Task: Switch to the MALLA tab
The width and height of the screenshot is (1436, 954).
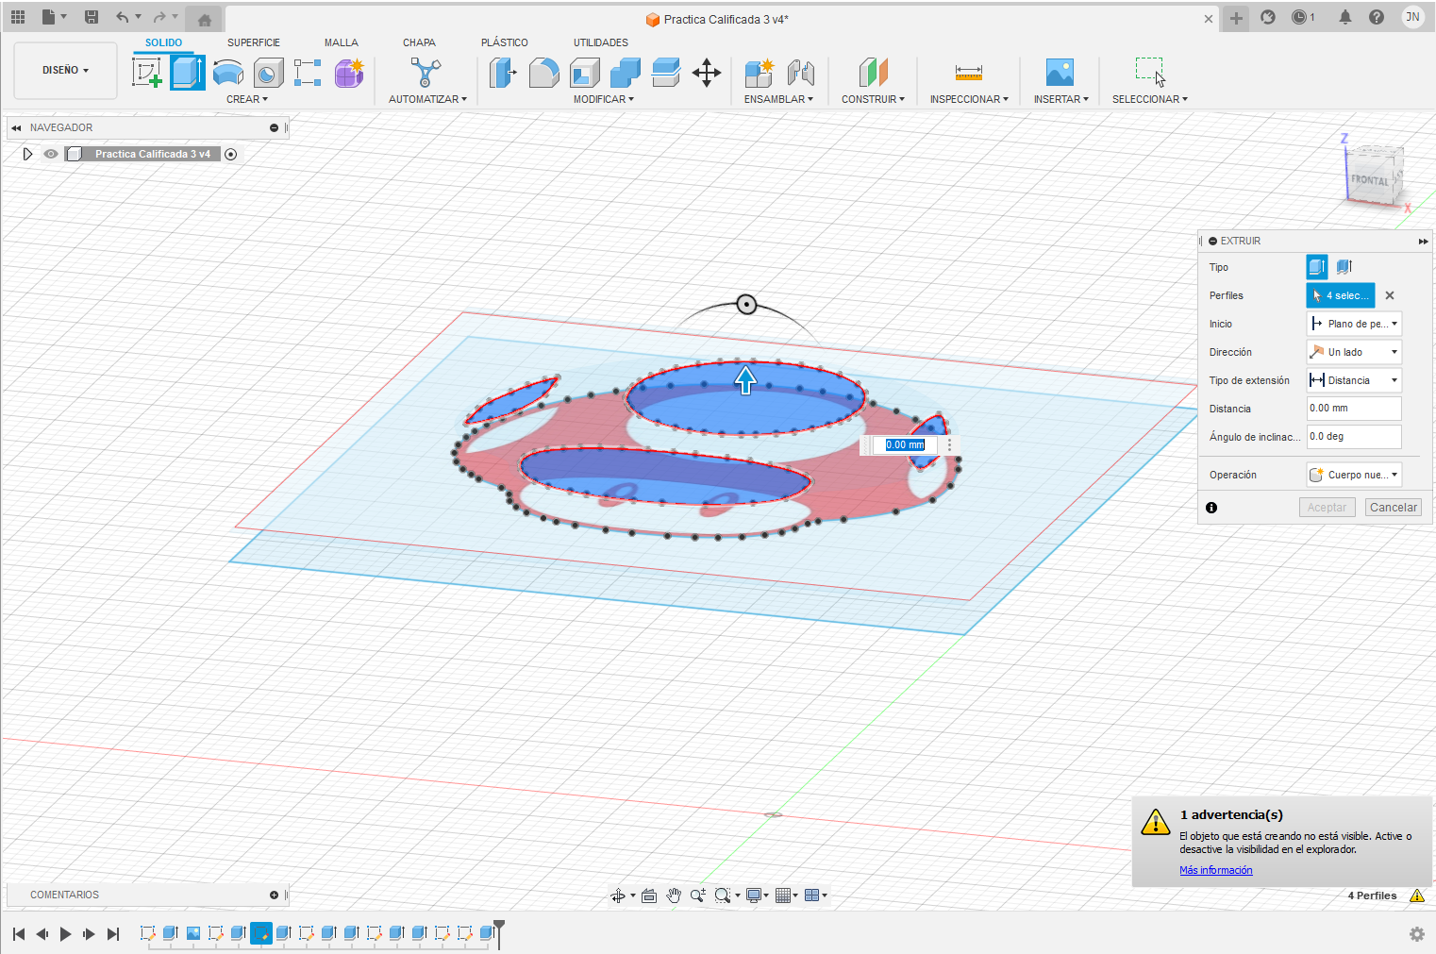Action: [x=342, y=42]
